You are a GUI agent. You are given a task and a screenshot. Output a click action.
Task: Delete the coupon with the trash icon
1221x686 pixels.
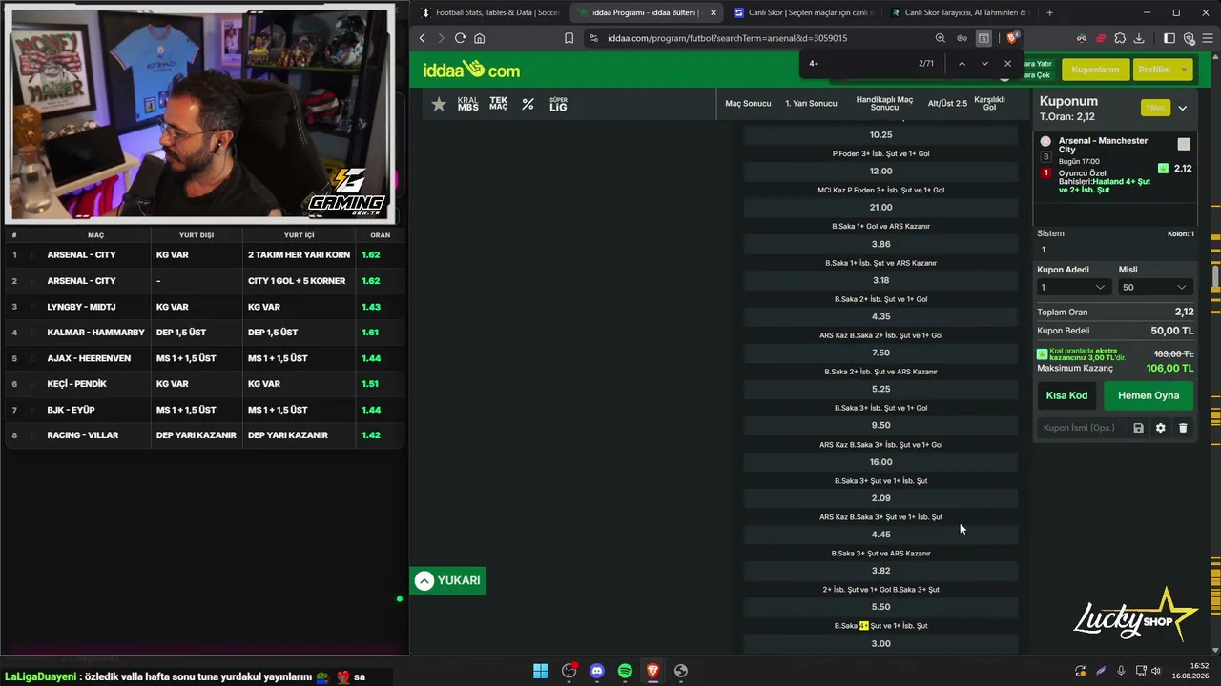(1183, 428)
